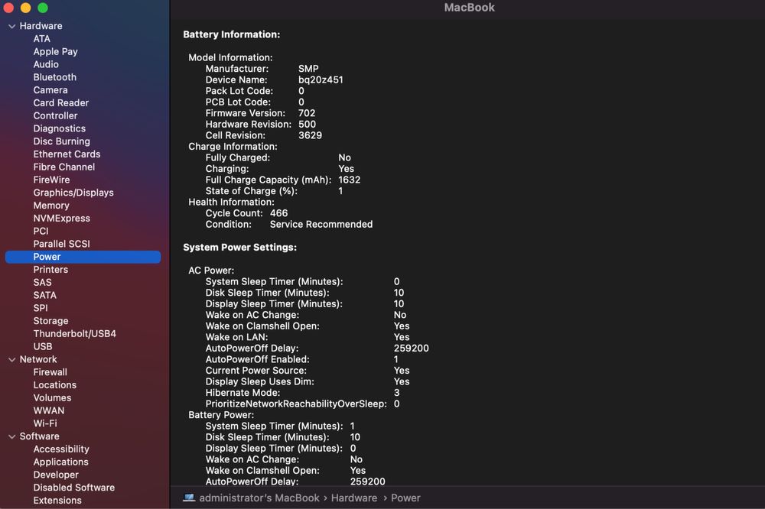View Storage information
The height and width of the screenshot is (509, 765).
50,321
